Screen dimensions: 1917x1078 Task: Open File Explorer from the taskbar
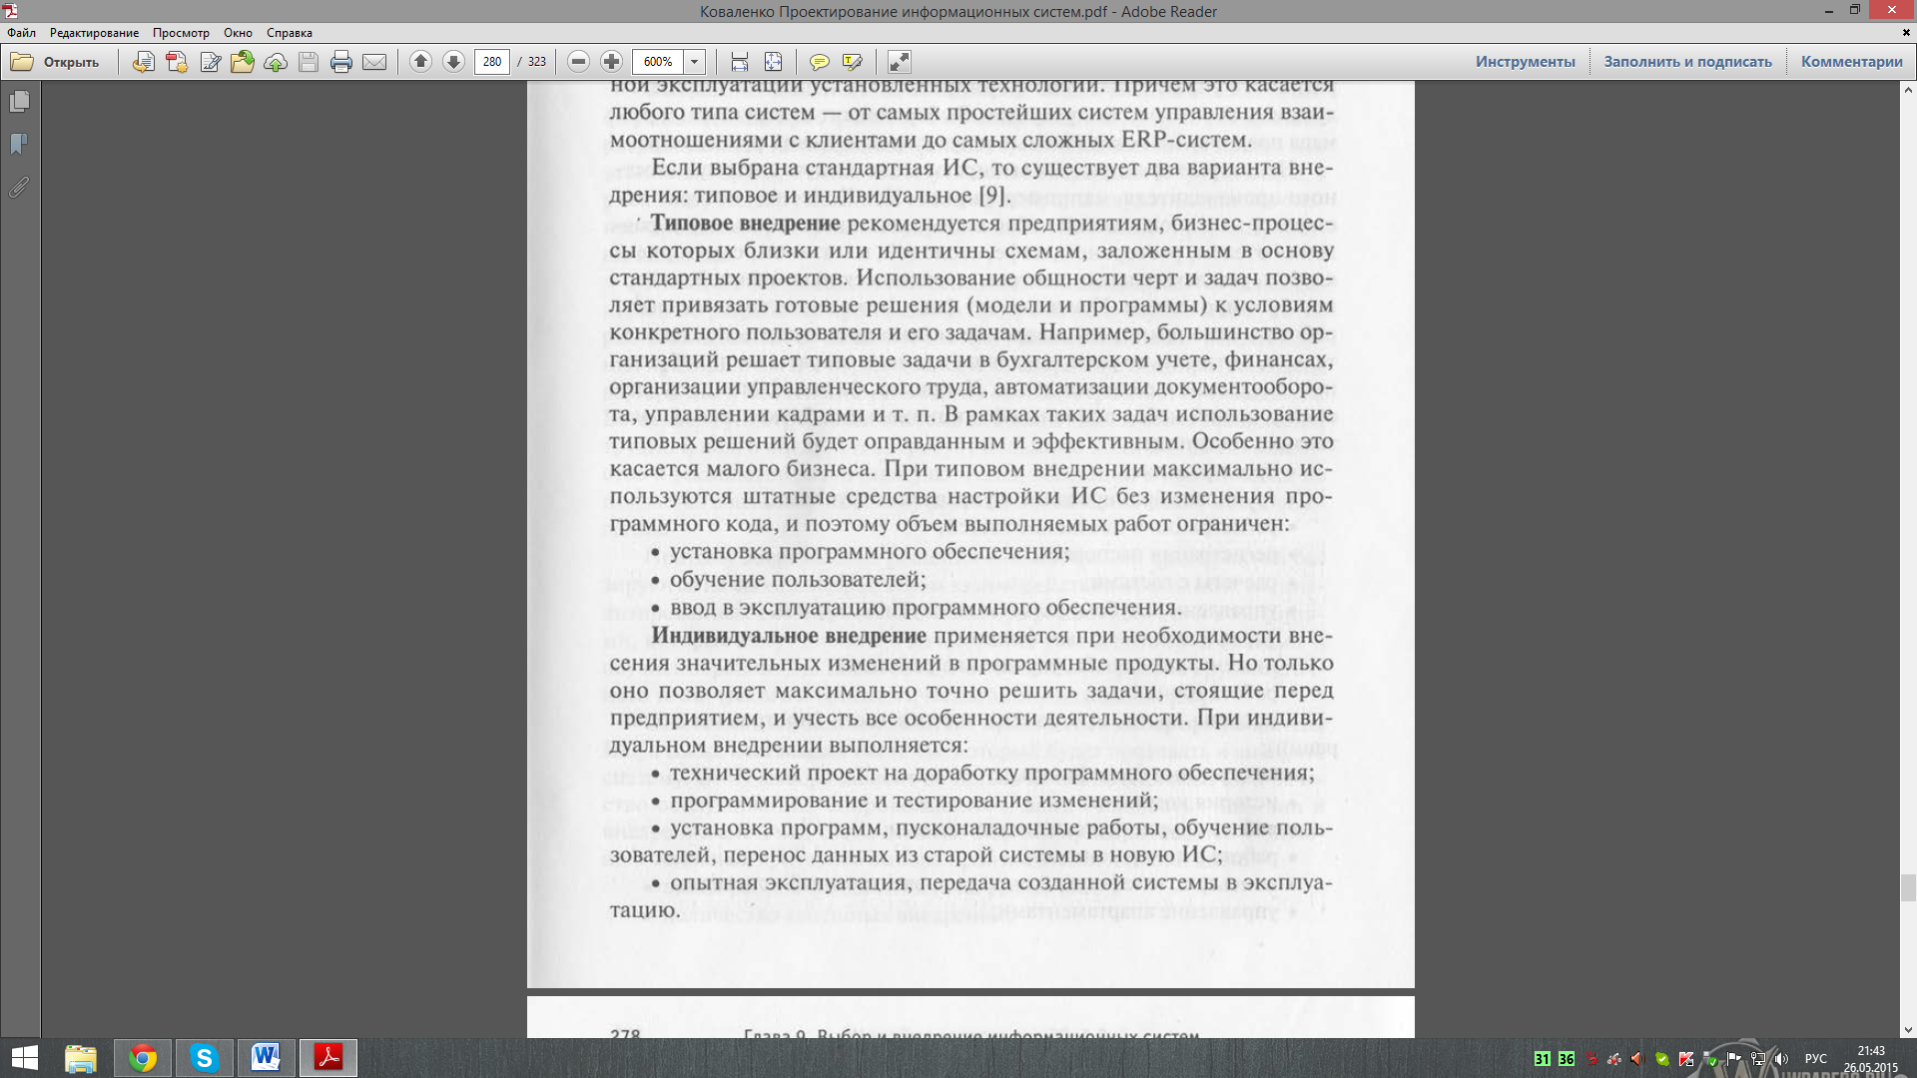click(x=81, y=1058)
